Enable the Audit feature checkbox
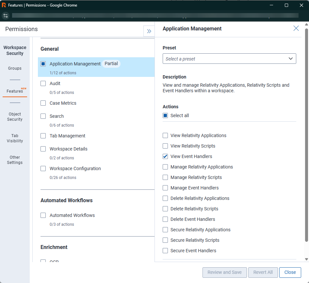This screenshot has height=283, width=309. 43,83
